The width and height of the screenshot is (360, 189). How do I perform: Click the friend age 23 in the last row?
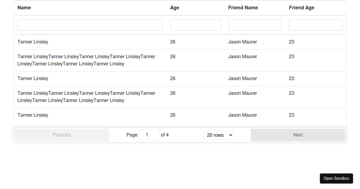(x=291, y=115)
